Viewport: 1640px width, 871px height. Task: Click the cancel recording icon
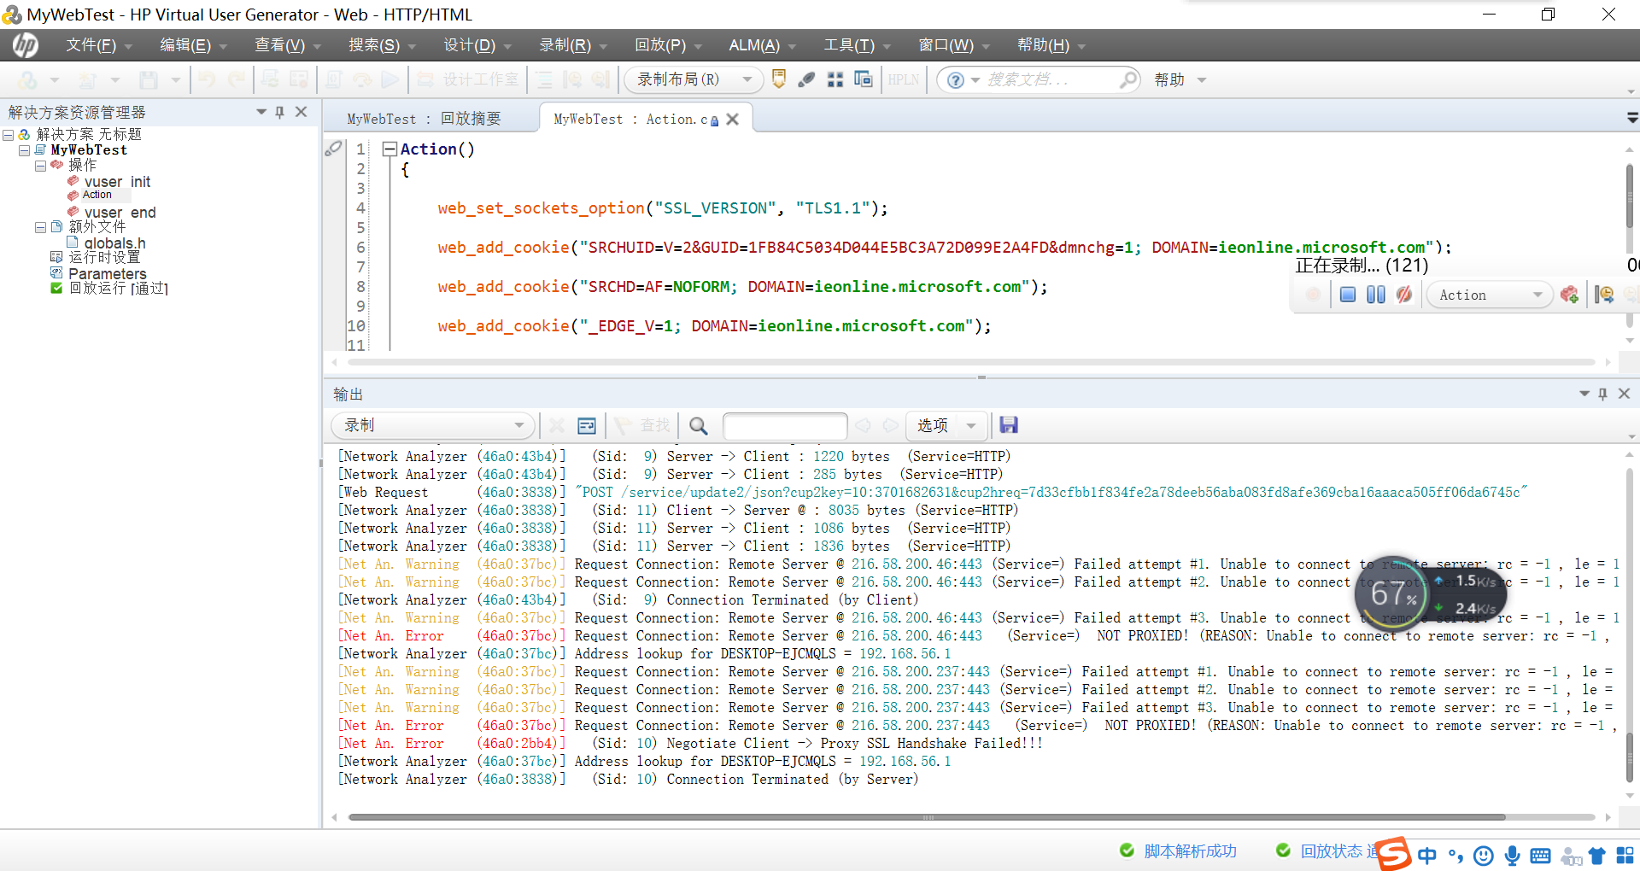1403,295
